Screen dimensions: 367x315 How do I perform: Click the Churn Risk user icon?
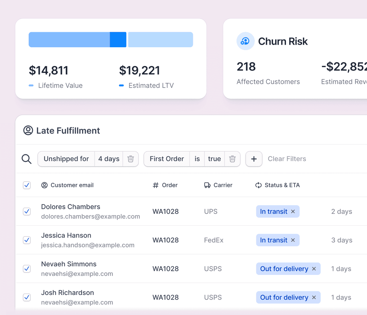point(245,41)
